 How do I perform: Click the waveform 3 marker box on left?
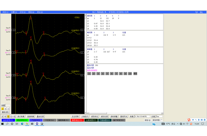14,75
